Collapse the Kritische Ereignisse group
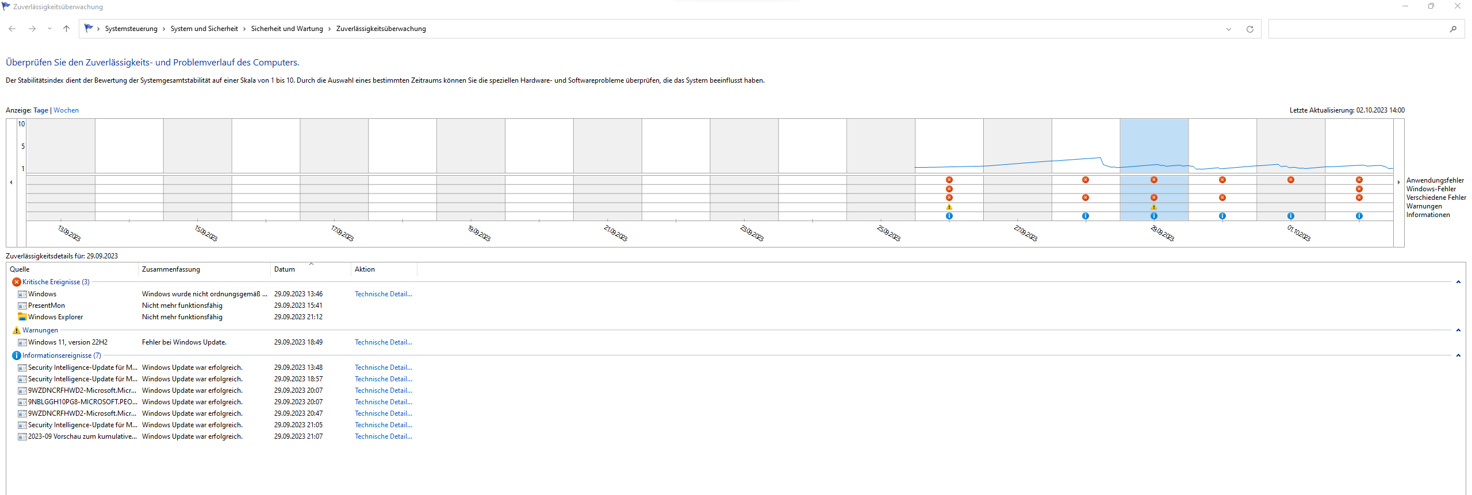This screenshot has width=1472, height=495. 1458,282
